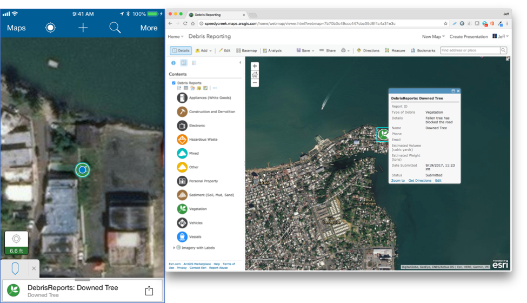Screen dimensions: 527x303
Task: Tap the plus icon to add a feature
Action: (x=83, y=28)
